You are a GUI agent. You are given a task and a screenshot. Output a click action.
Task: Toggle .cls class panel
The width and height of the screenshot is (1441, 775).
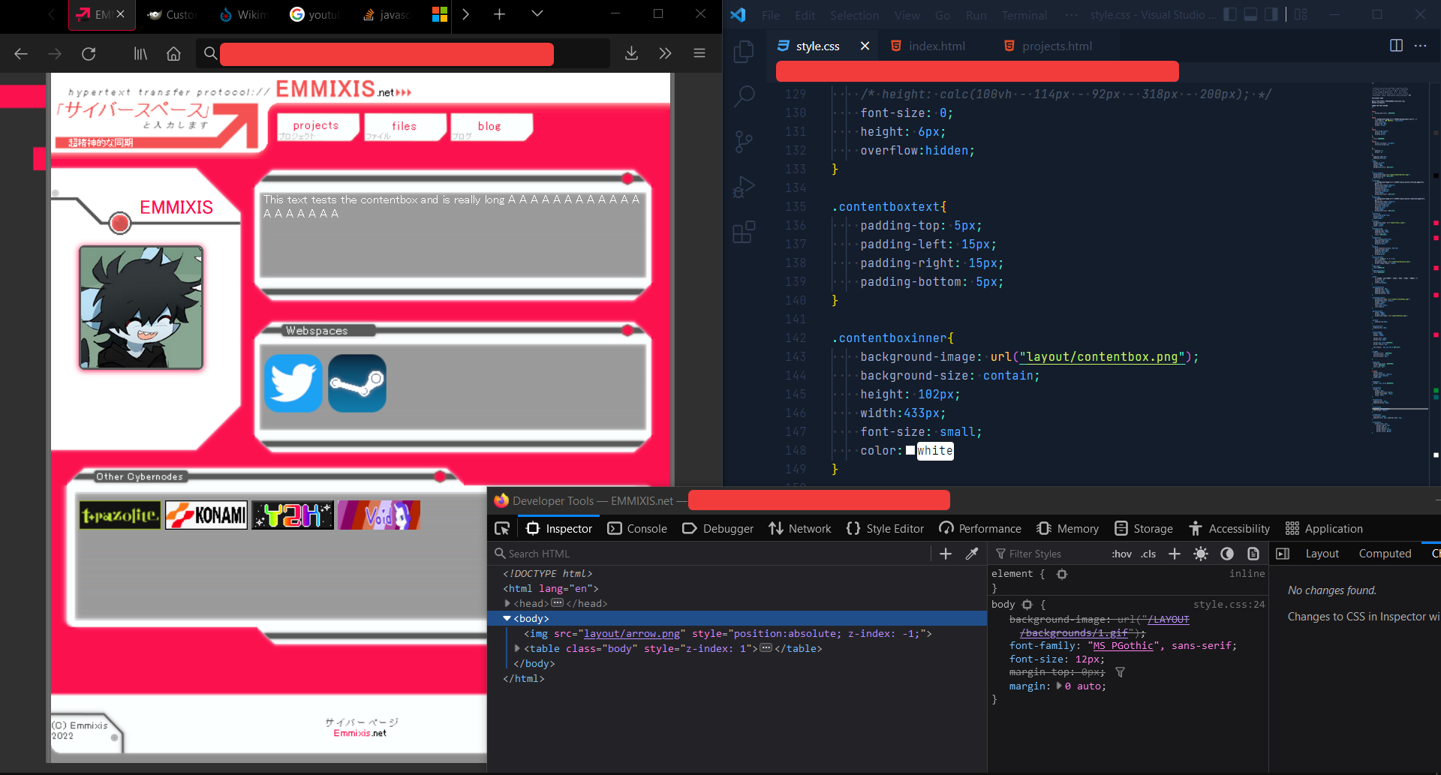[1148, 554]
